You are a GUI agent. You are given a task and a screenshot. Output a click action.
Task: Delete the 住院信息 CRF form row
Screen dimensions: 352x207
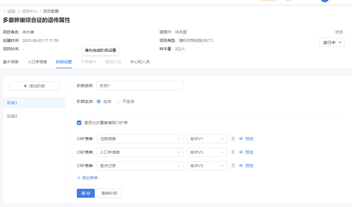tap(233, 139)
